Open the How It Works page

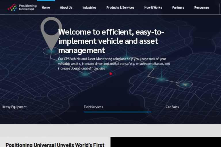pyautogui.click(x=153, y=7)
